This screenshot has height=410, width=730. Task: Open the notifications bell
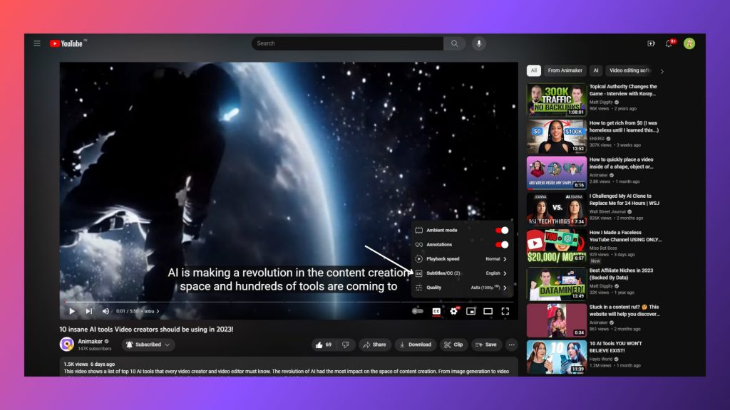click(669, 43)
